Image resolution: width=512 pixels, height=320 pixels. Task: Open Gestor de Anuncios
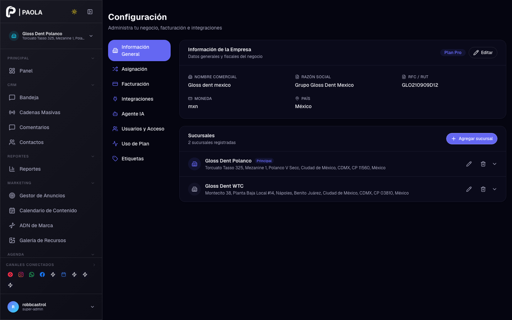[51, 196]
